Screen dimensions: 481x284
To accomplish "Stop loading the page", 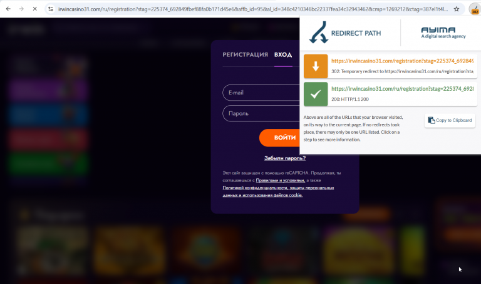I will tap(34, 9).
